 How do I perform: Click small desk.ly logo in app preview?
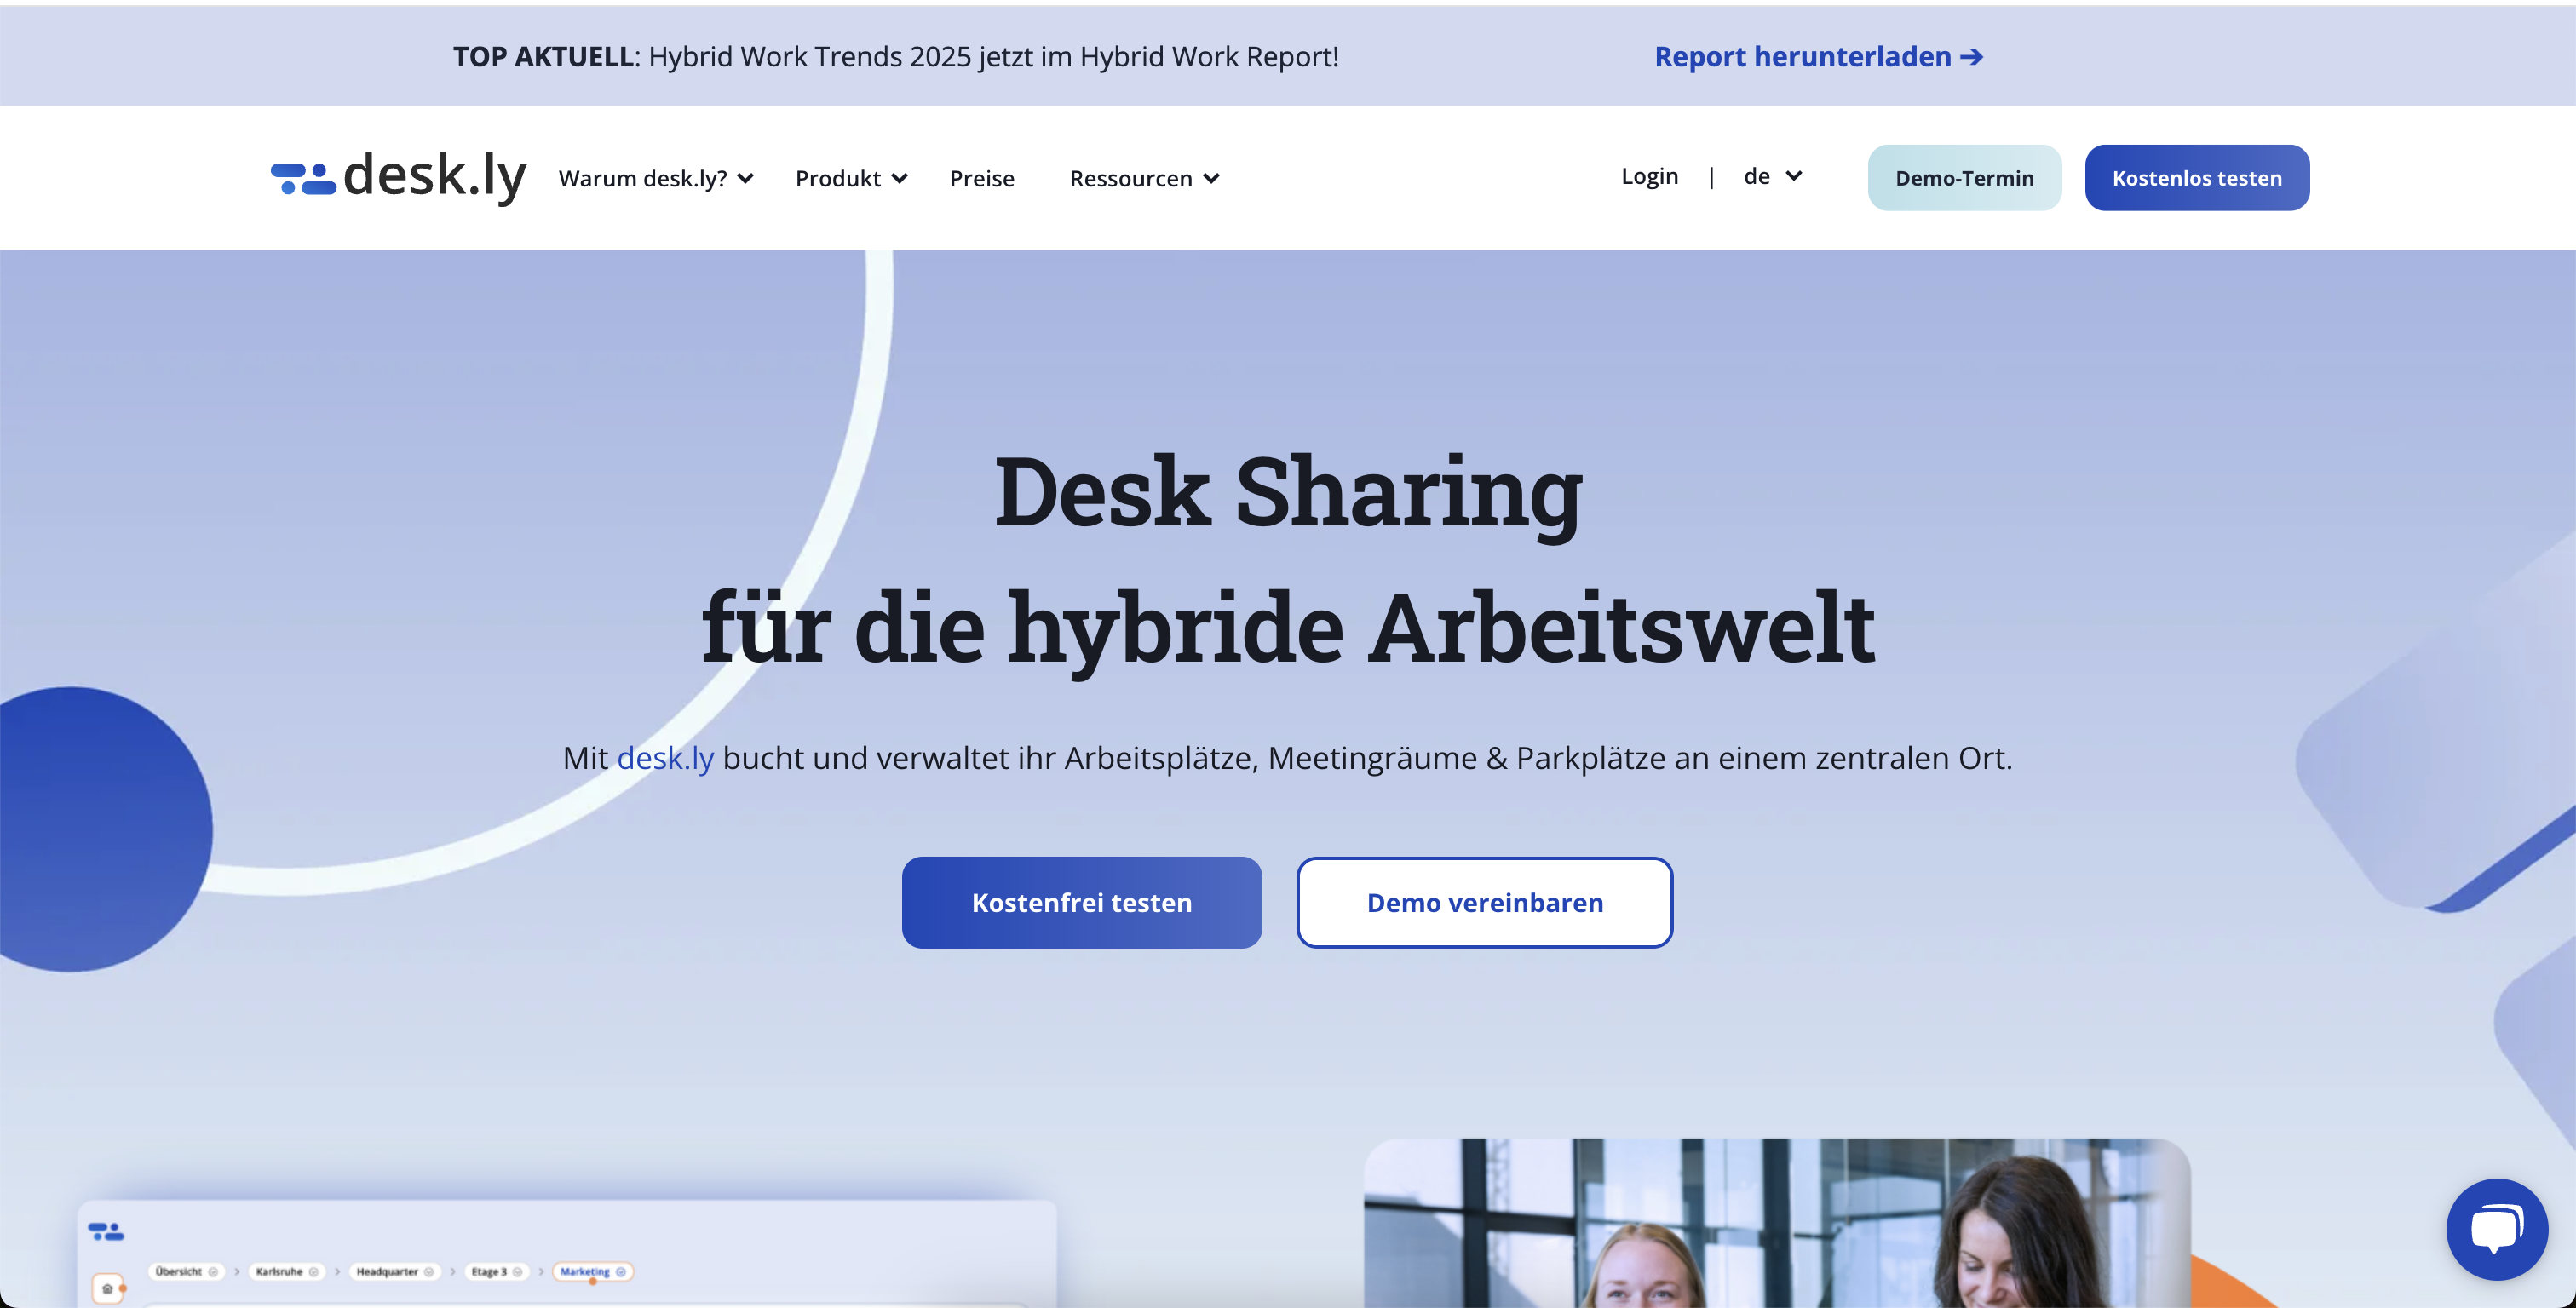tap(106, 1231)
